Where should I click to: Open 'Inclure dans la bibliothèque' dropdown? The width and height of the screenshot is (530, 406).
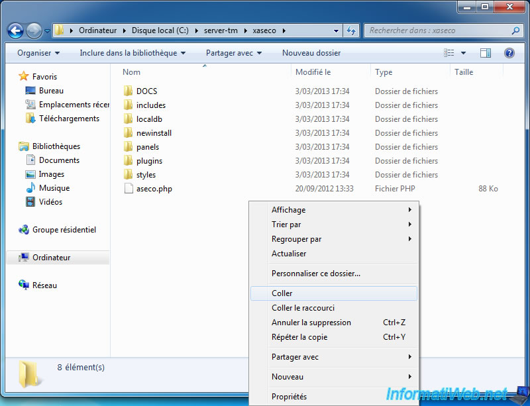pos(132,53)
